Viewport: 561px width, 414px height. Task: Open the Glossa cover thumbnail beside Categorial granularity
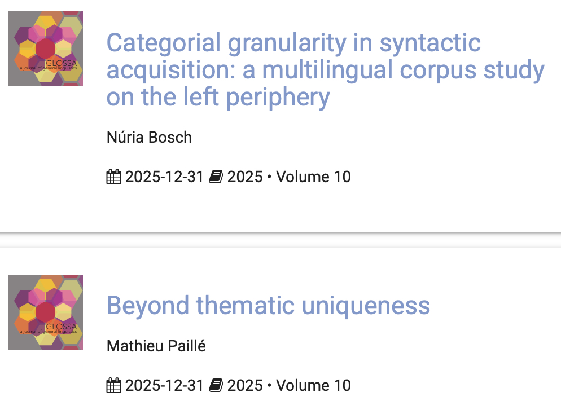(x=45, y=49)
